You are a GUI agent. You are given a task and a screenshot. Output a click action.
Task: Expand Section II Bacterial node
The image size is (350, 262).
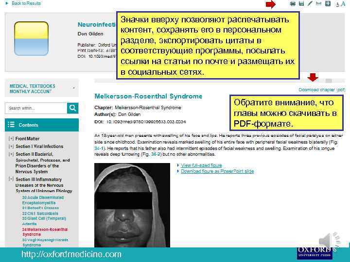coord(11,154)
